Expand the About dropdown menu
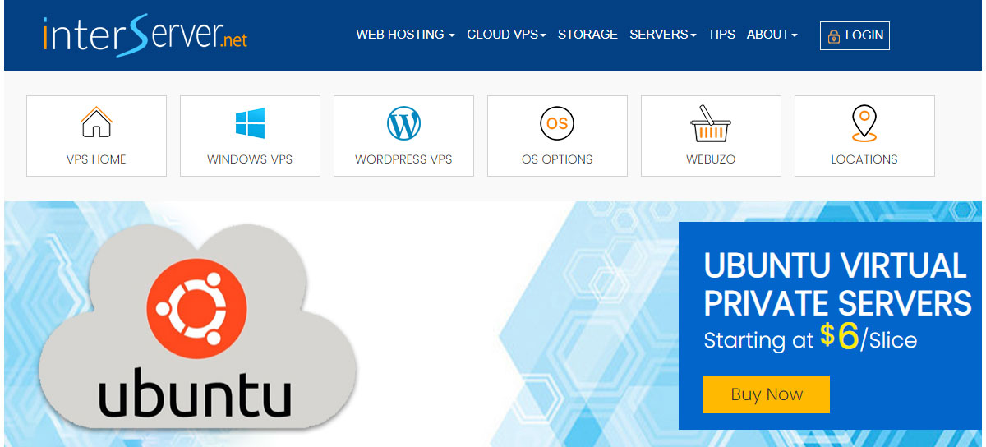This screenshot has width=986, height=447. point(772,35)
